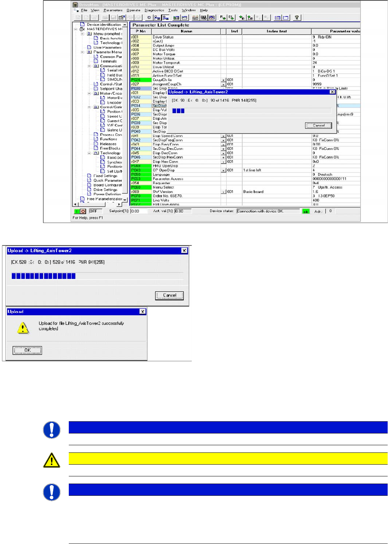
Task: Expand index button for r069 SW Version
Action: (x=223, y=192)
